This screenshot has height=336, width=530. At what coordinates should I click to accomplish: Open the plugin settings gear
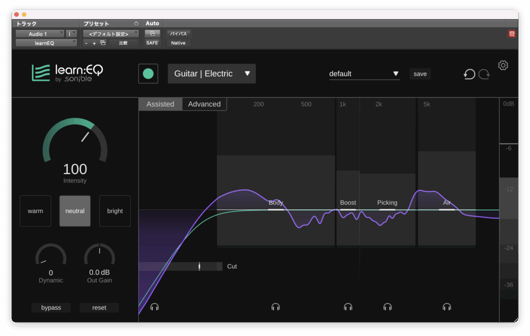pos(503,65)
